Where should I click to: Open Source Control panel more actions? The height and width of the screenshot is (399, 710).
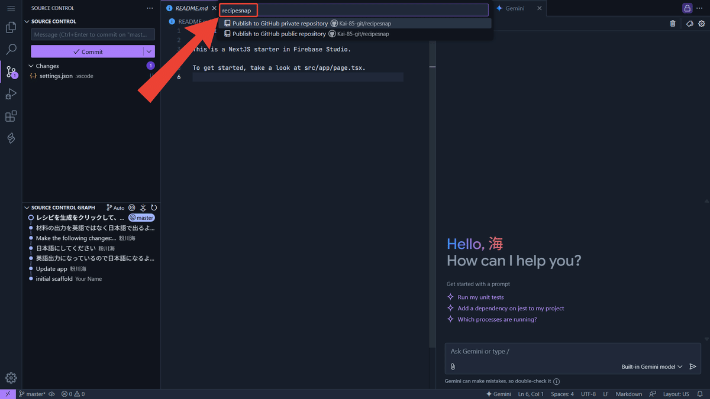(150, 8)
